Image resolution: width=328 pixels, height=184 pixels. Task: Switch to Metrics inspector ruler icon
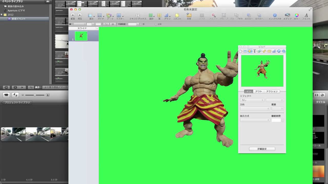[x=264, y=51]
